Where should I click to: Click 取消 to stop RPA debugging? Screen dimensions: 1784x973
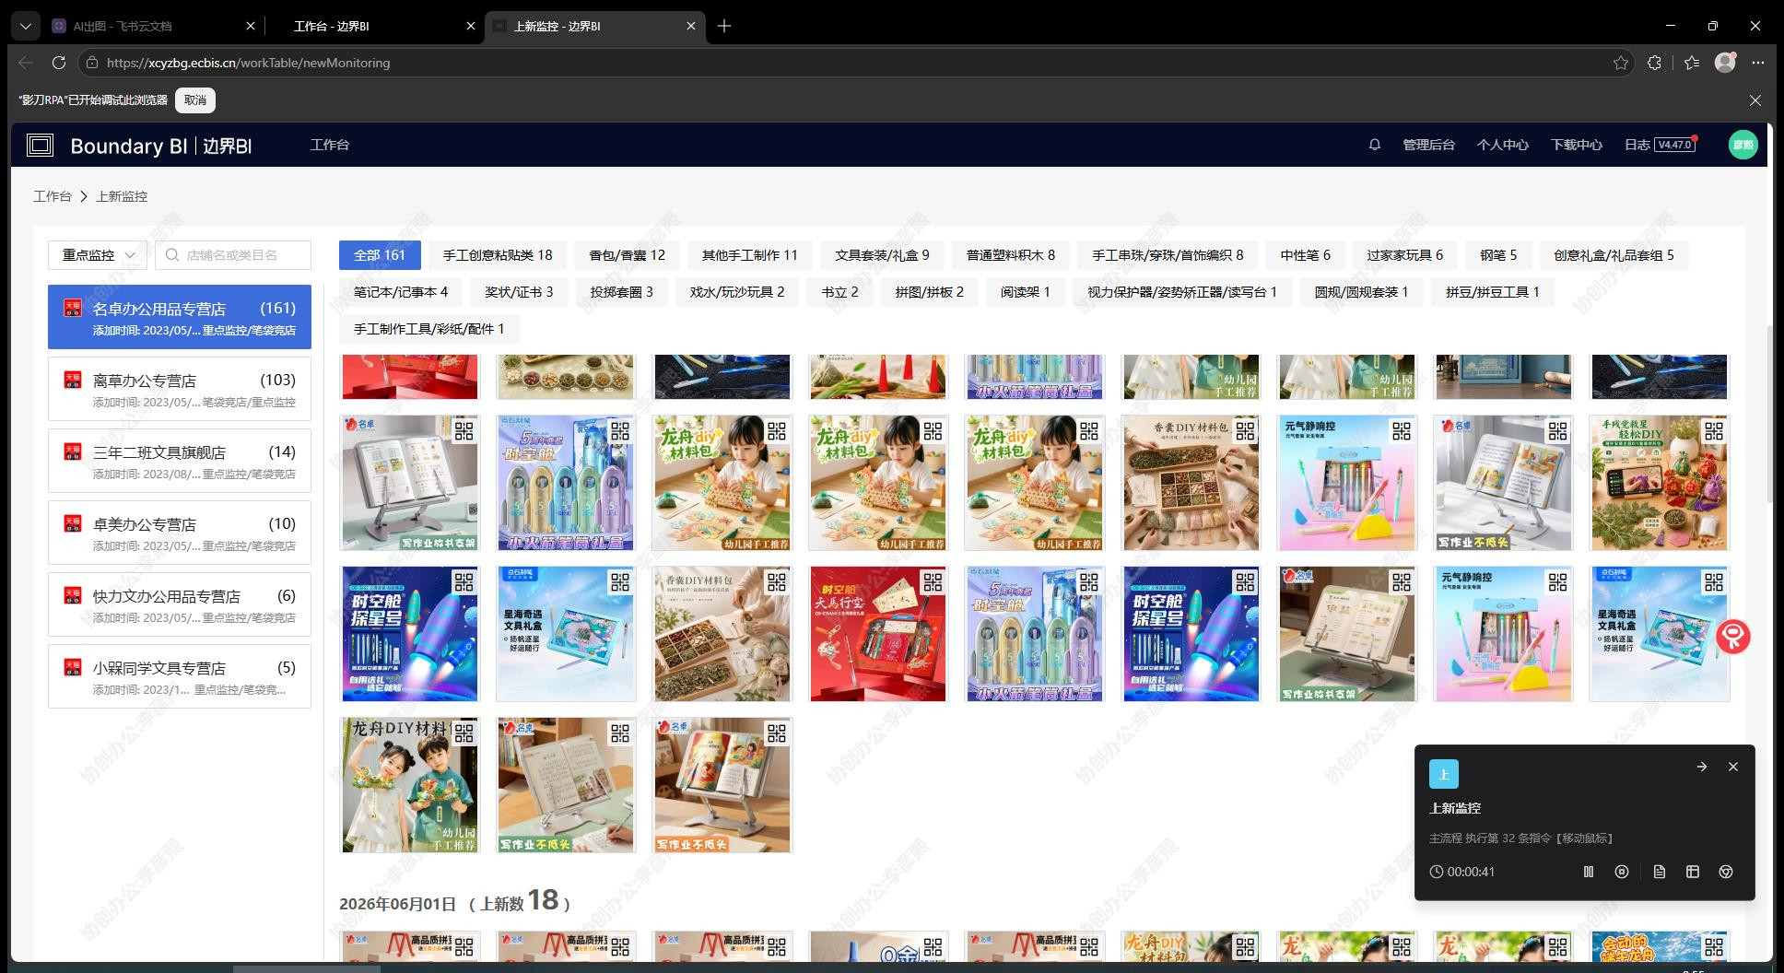tap(195, 100)
